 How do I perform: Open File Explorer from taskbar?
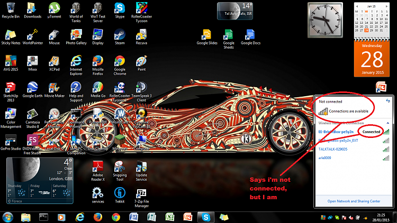click(25, 217)
